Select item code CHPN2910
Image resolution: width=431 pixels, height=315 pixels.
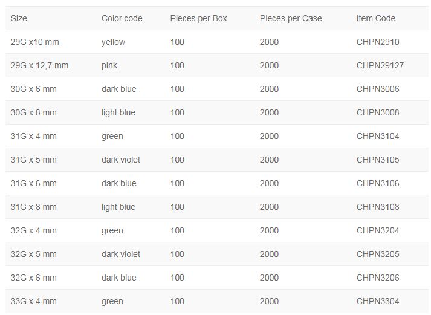[378, 42]
